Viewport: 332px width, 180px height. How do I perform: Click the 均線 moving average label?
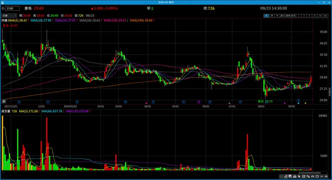coord(4,20)
